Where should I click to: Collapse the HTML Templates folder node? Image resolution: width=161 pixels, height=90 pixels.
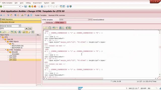[6, 50]
